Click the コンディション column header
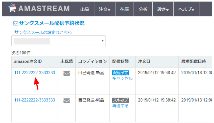 click(92, 61)
